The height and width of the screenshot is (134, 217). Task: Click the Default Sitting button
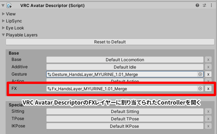click(125, 112)
